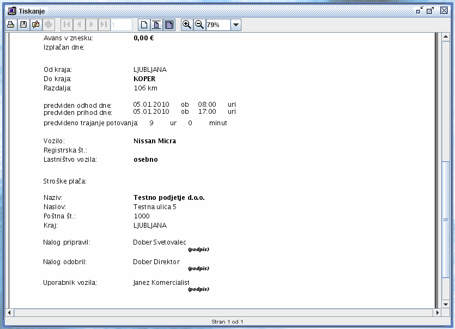Click the Reload report icon

click(49, 25)
